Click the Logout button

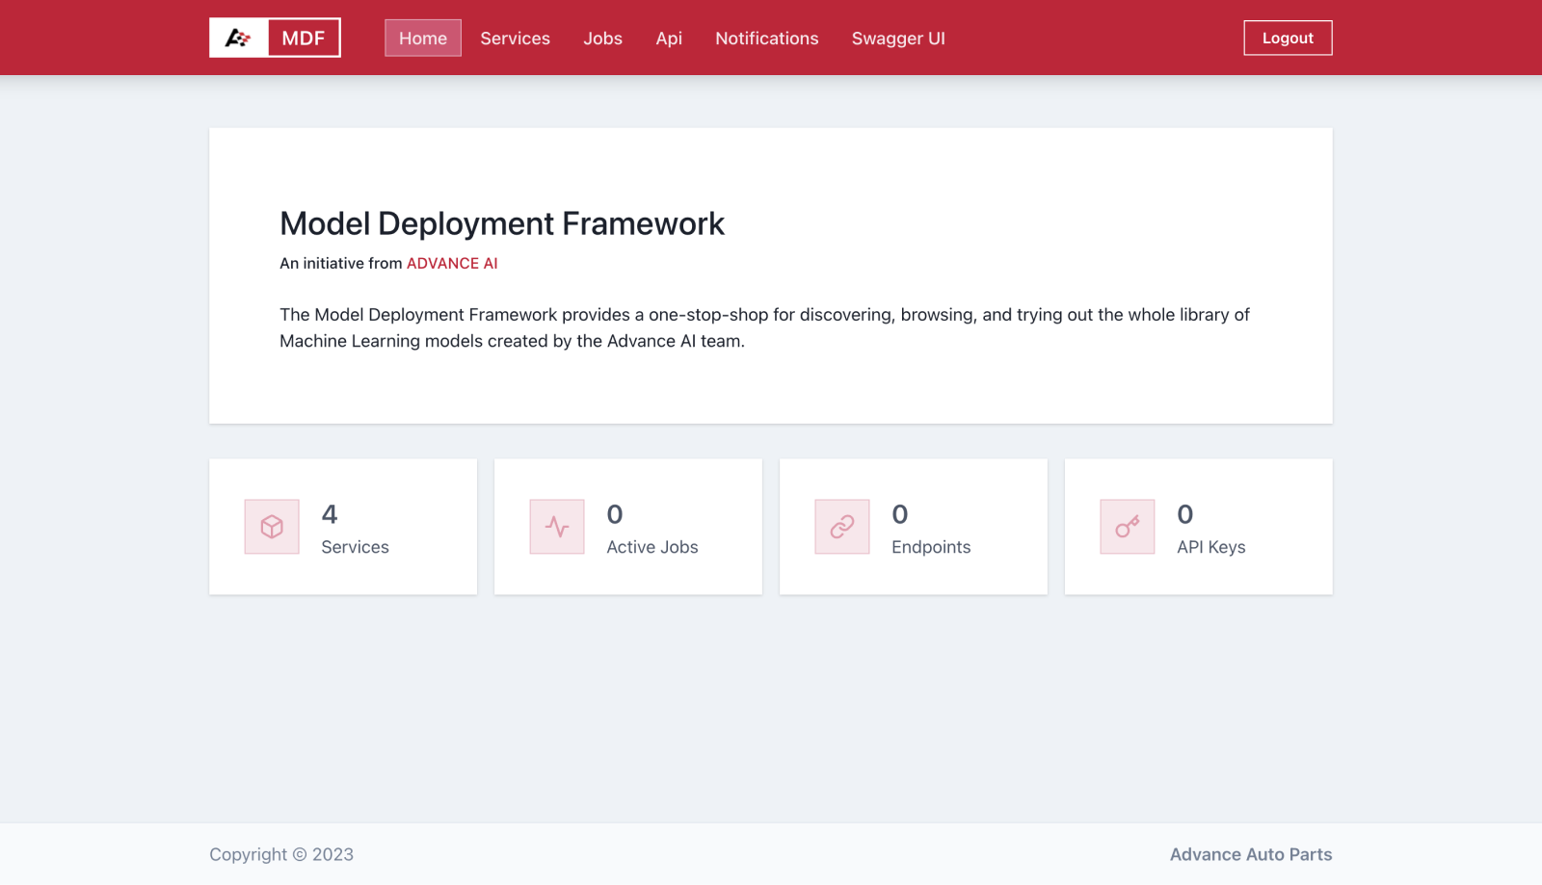(x=1288, y=38)
